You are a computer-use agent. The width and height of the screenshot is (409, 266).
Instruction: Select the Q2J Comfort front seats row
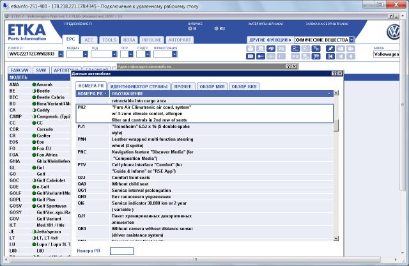tap(204, 178)
